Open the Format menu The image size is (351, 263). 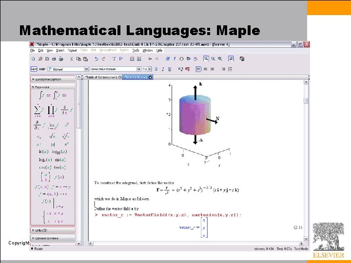click(72, 51)
